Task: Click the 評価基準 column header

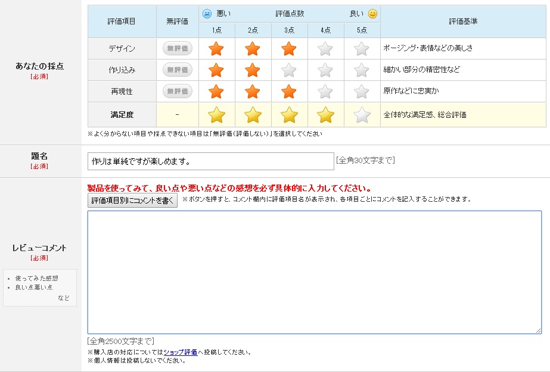Action: click(463, 21)
